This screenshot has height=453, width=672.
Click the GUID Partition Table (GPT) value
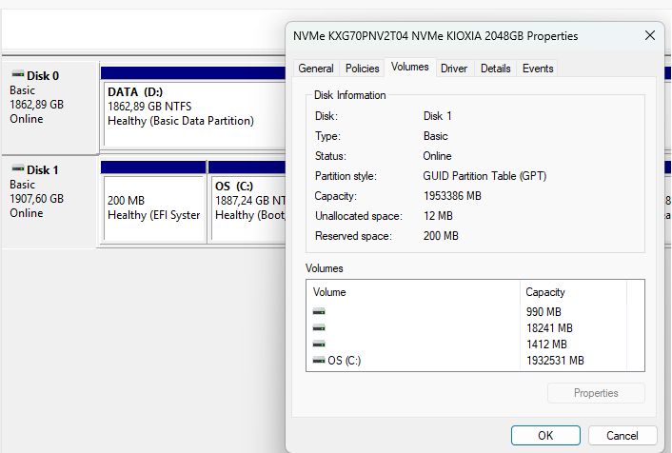tap(484, 176)
